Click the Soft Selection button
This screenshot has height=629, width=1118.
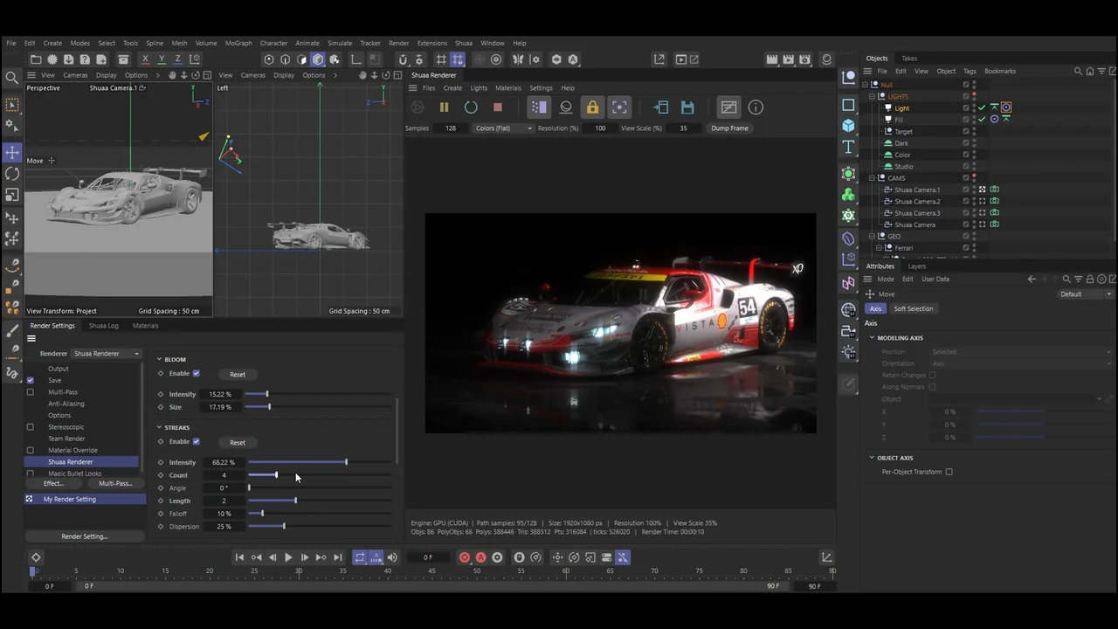coord(914,308)
